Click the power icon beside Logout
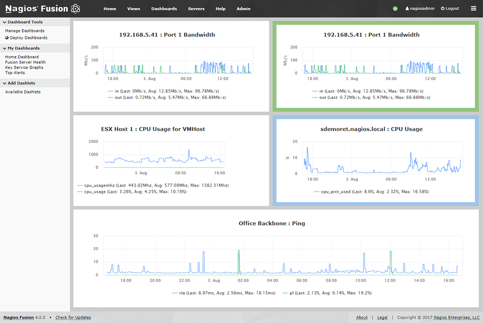 (x=442, y=9)
